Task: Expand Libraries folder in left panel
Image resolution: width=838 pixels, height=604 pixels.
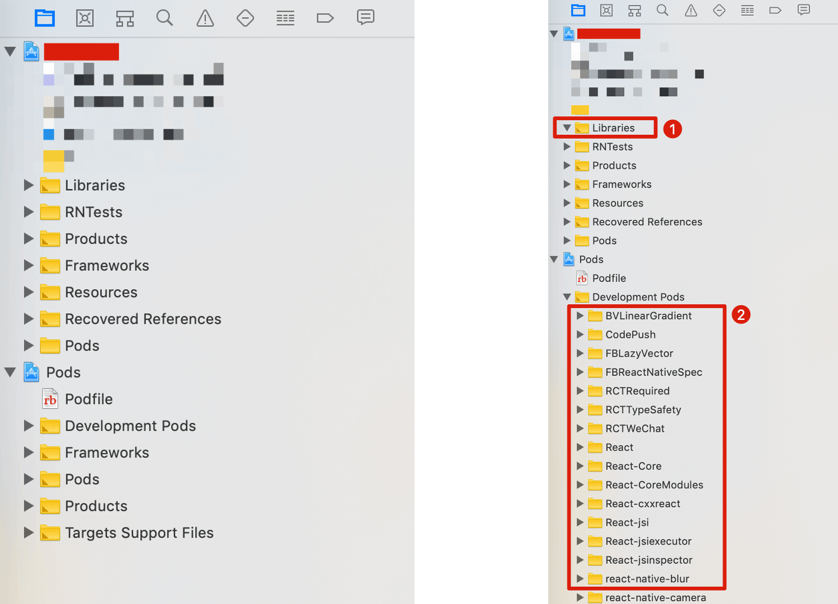Action: click(28, 185)
